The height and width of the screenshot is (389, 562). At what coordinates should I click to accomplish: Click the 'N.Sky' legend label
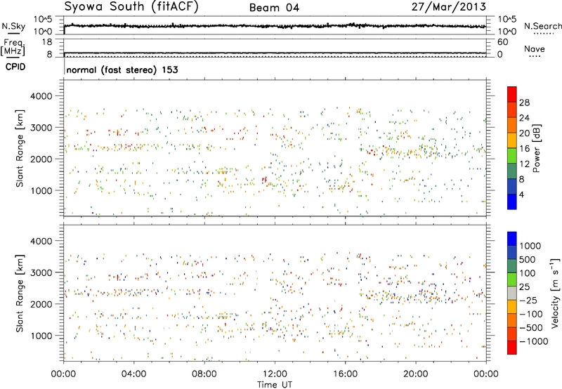pos(13,26)
